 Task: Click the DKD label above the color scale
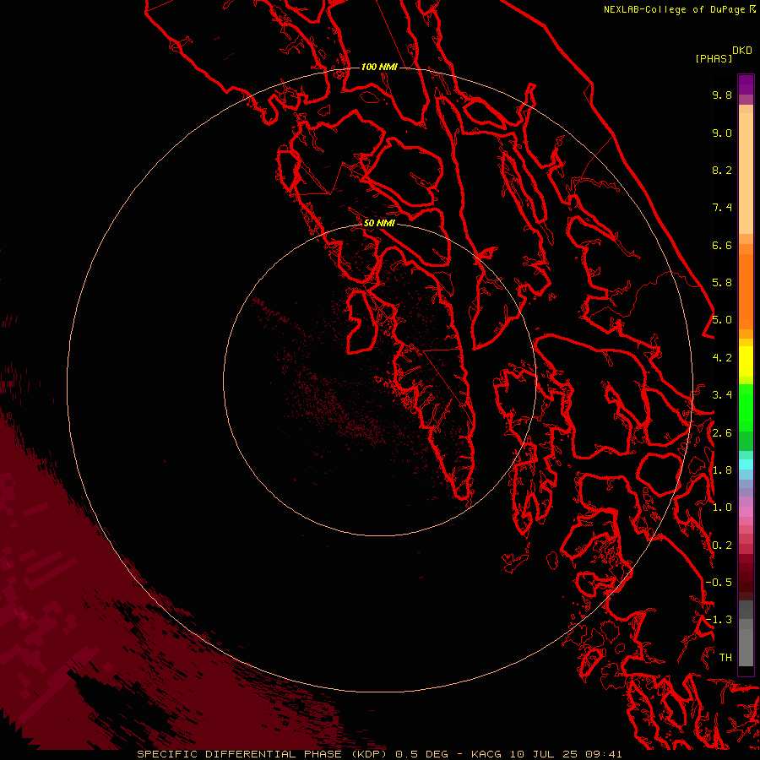(742, 51)
